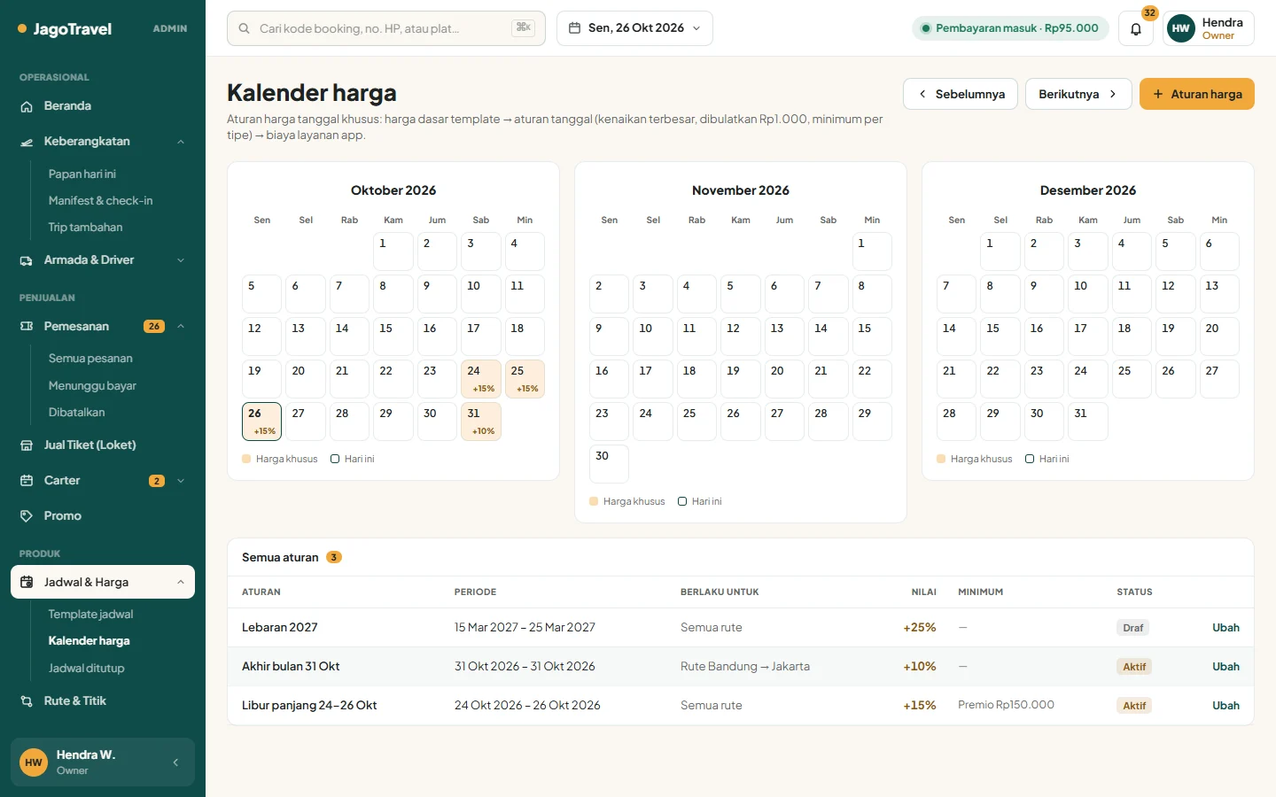The height and width of the screenshot is (797, 1276).
Task: Click the Armada & Driver icon
Action: (27, 260)
